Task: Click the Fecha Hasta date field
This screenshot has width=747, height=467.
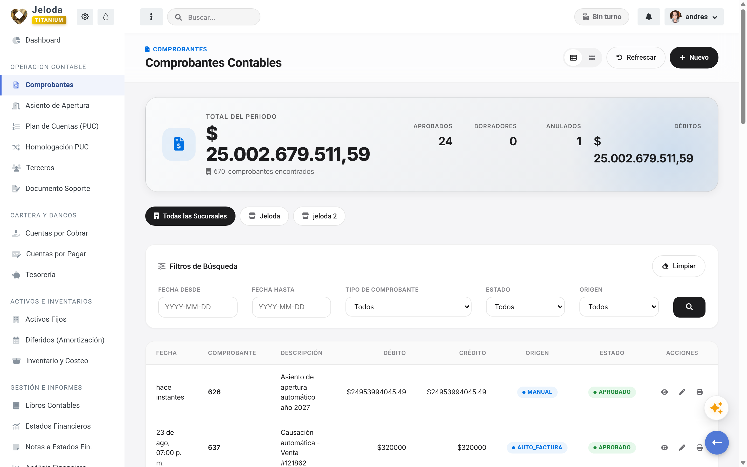Action: tap(291, 307)
